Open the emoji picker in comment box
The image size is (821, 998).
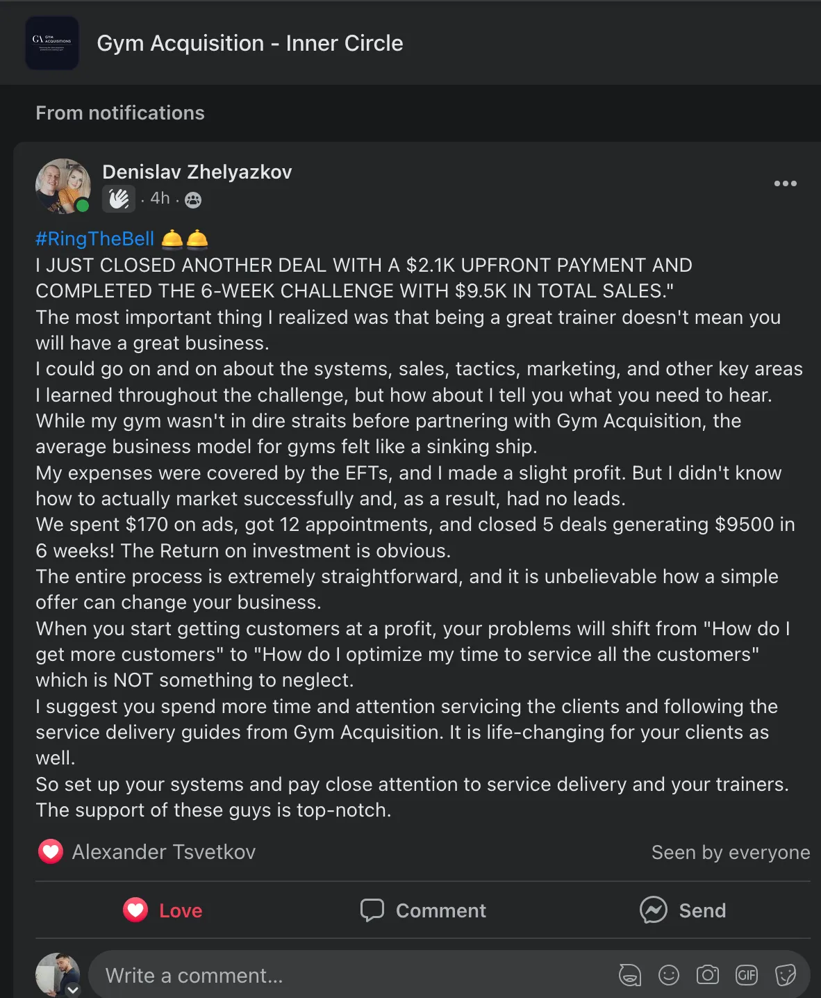coord(668,975)
